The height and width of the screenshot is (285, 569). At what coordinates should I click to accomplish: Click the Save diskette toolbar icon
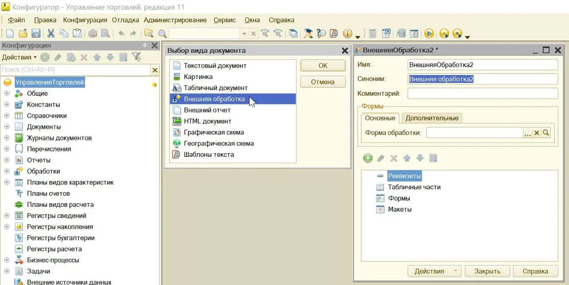pyautogui.click(x=36, y=33)
